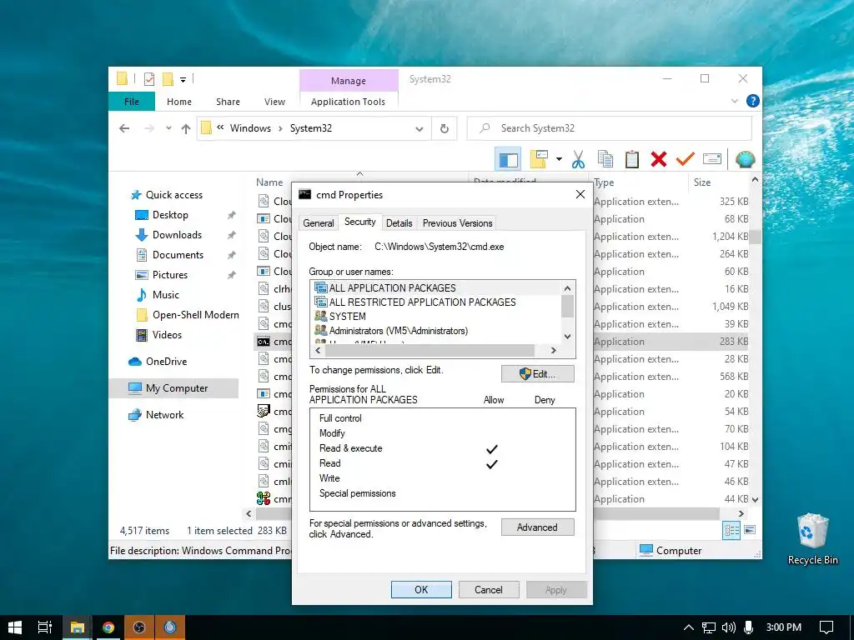Click the volume icon in system tray
The image size is (854, 640).
click(728, 627)
